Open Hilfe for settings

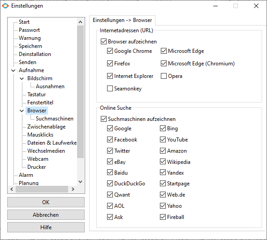[46, 227]
